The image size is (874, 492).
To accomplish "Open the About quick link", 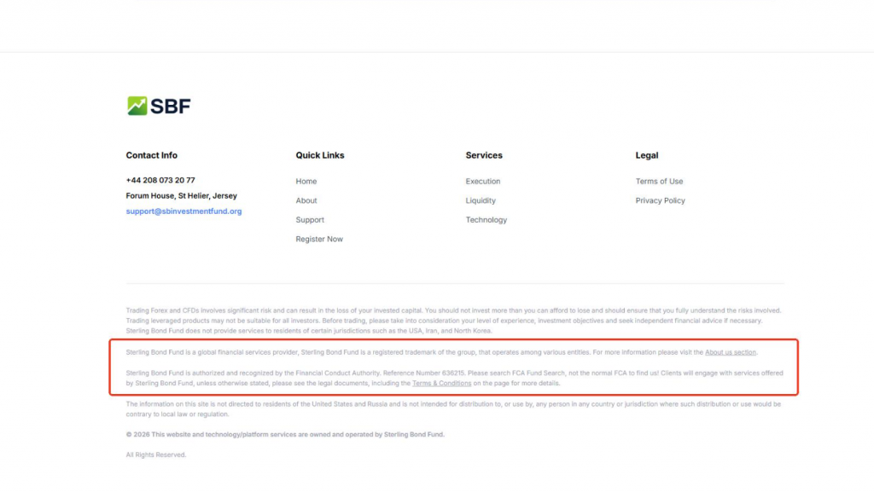I will pyautogui.click(x=306, y=200).
